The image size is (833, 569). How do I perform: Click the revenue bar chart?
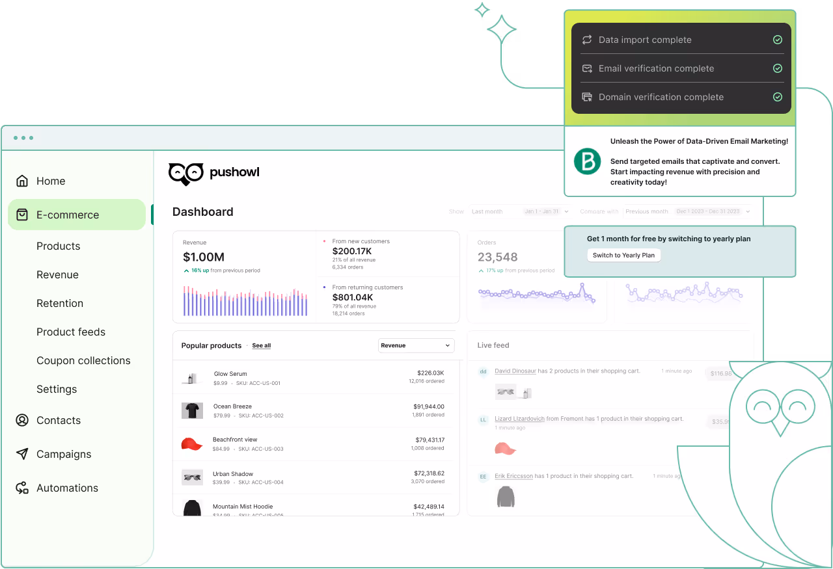245,301
